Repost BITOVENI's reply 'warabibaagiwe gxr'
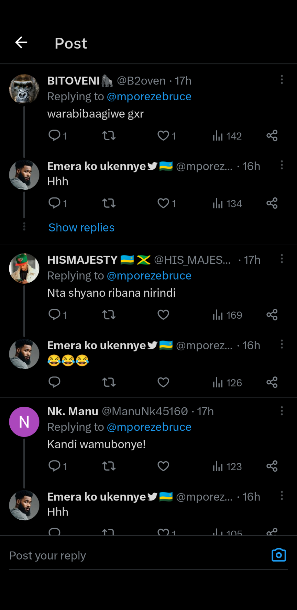 point(109,136)
